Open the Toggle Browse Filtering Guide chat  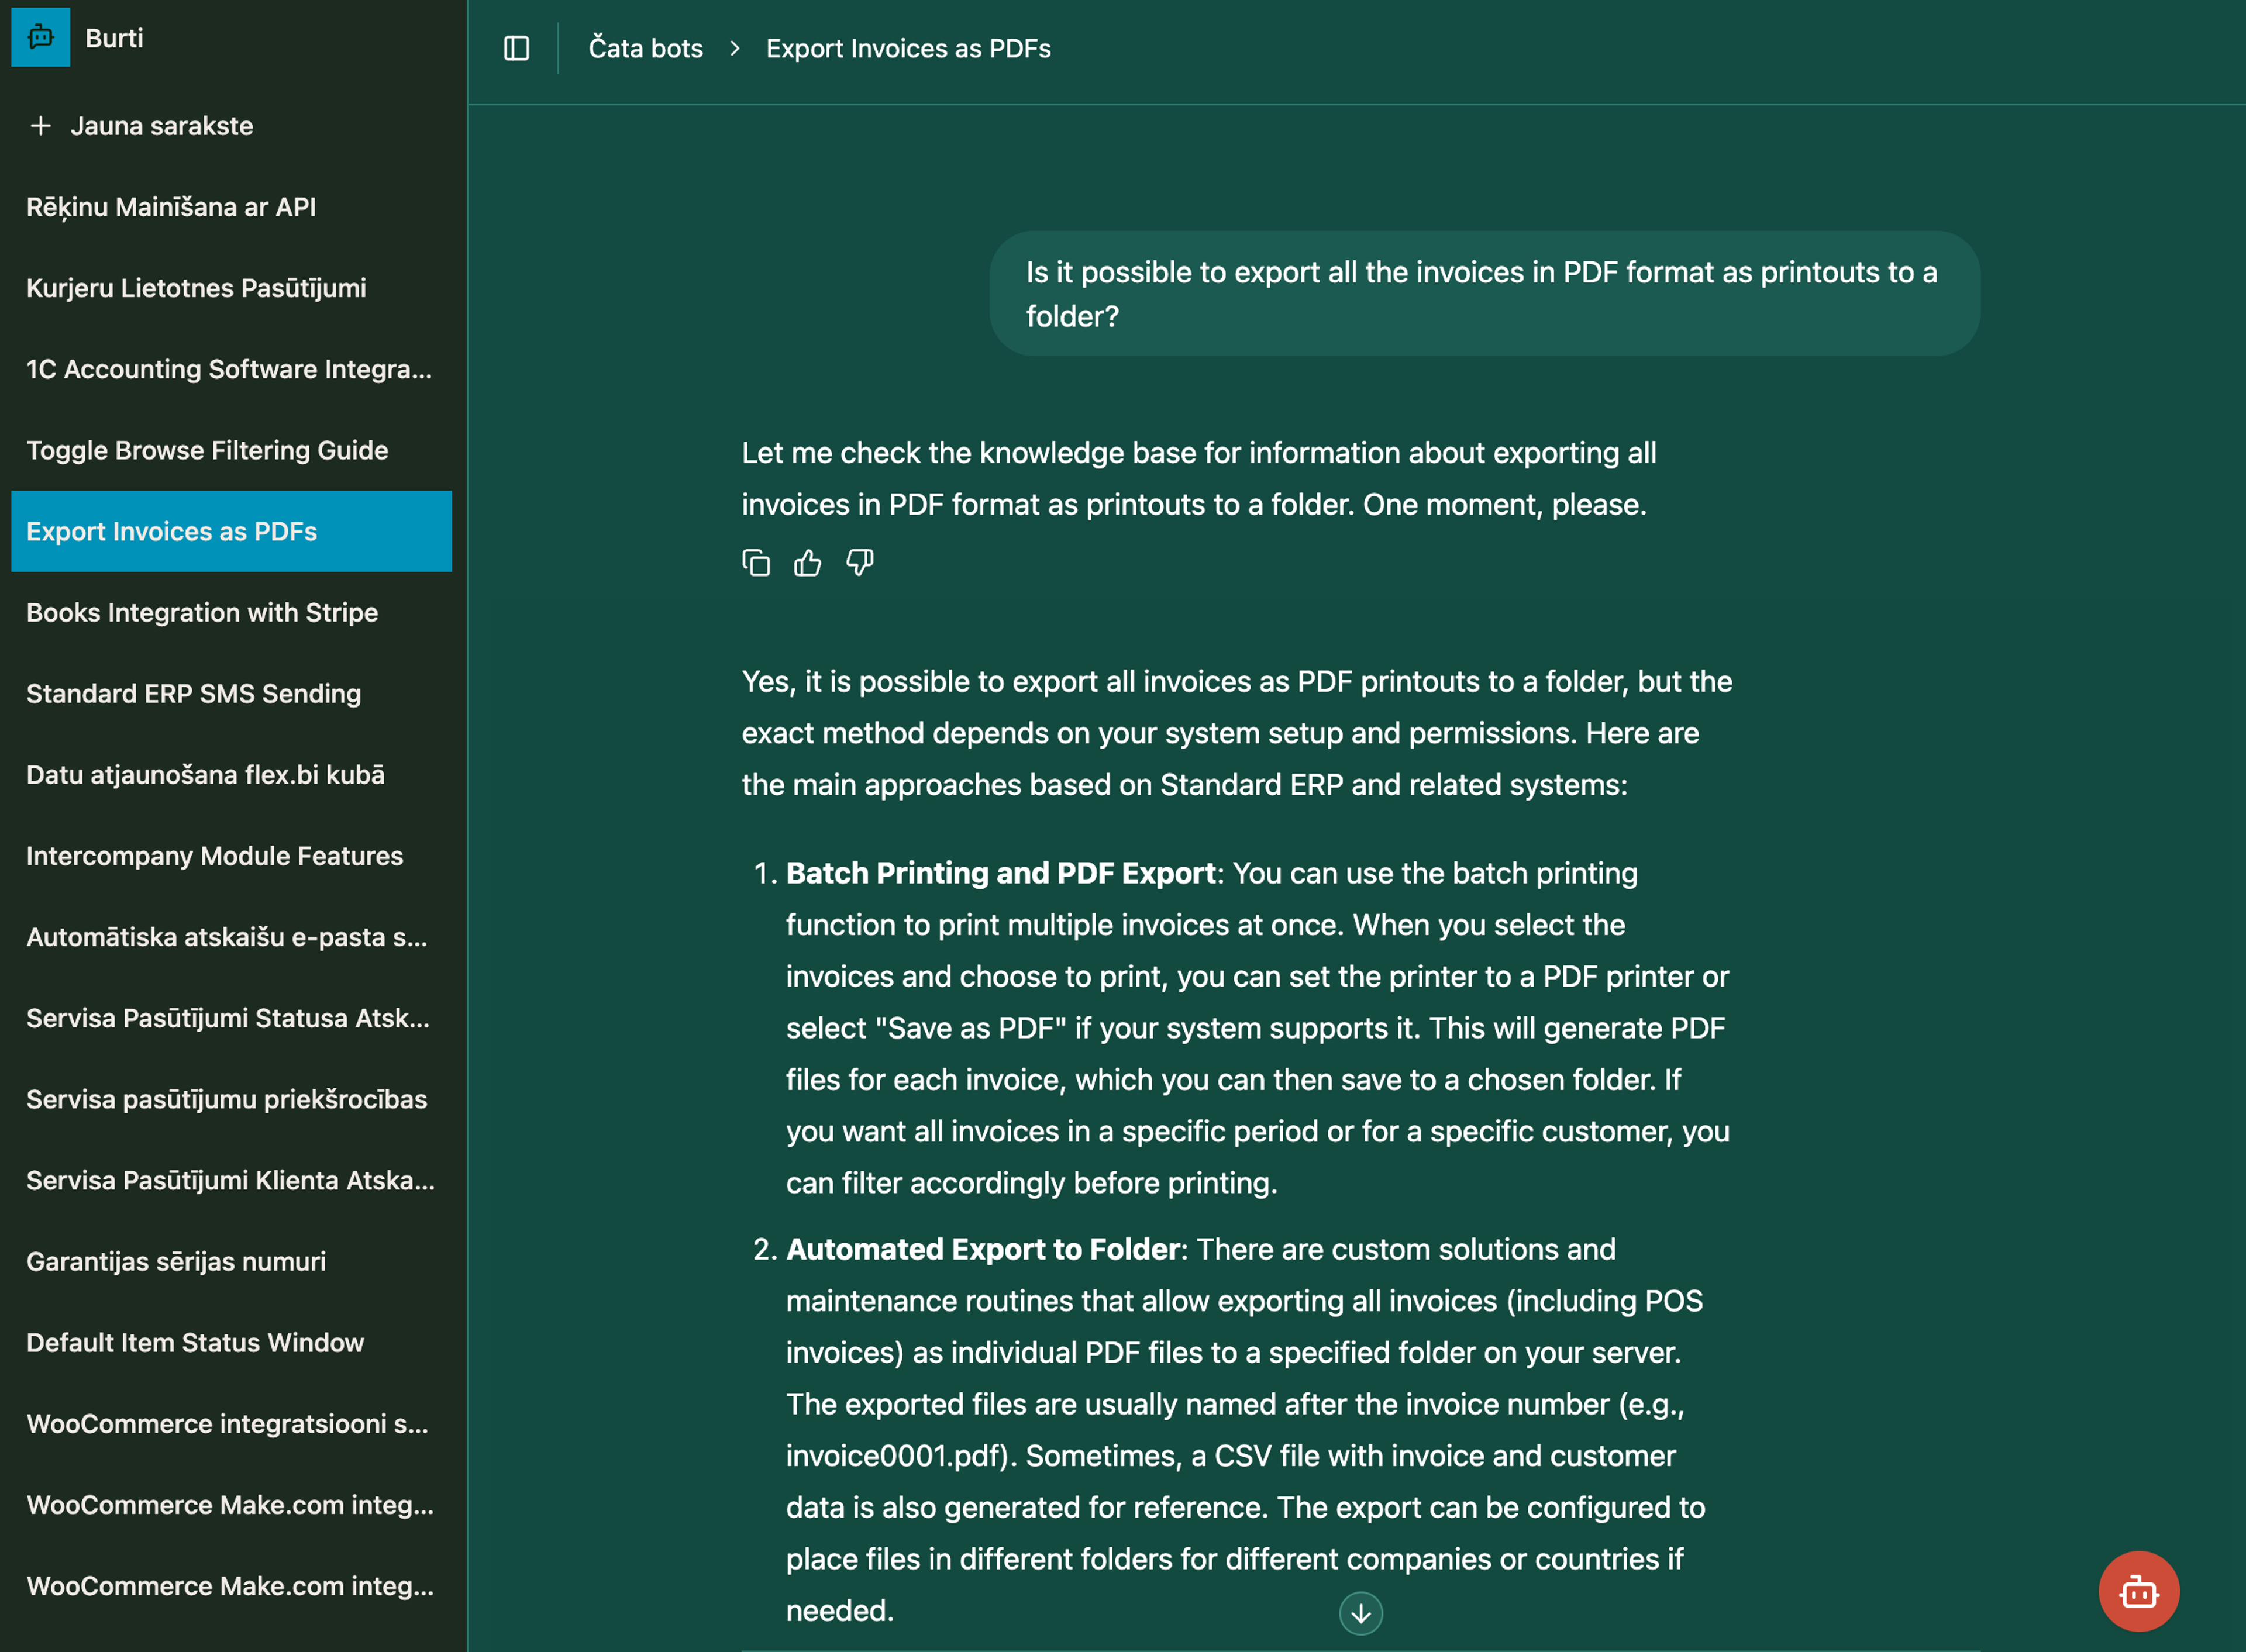coord(231,450)
